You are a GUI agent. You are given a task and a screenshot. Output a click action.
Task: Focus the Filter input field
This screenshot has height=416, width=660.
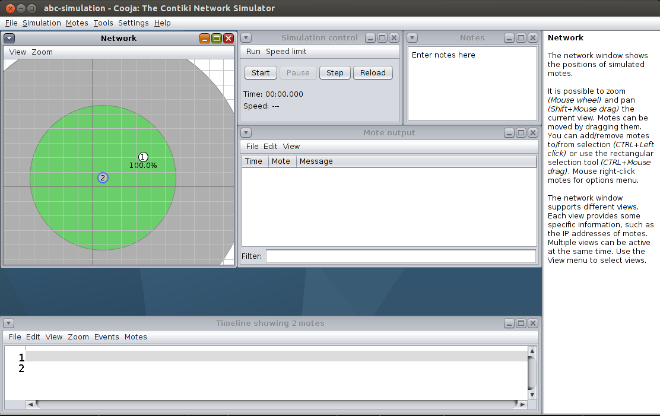(401, 256)
